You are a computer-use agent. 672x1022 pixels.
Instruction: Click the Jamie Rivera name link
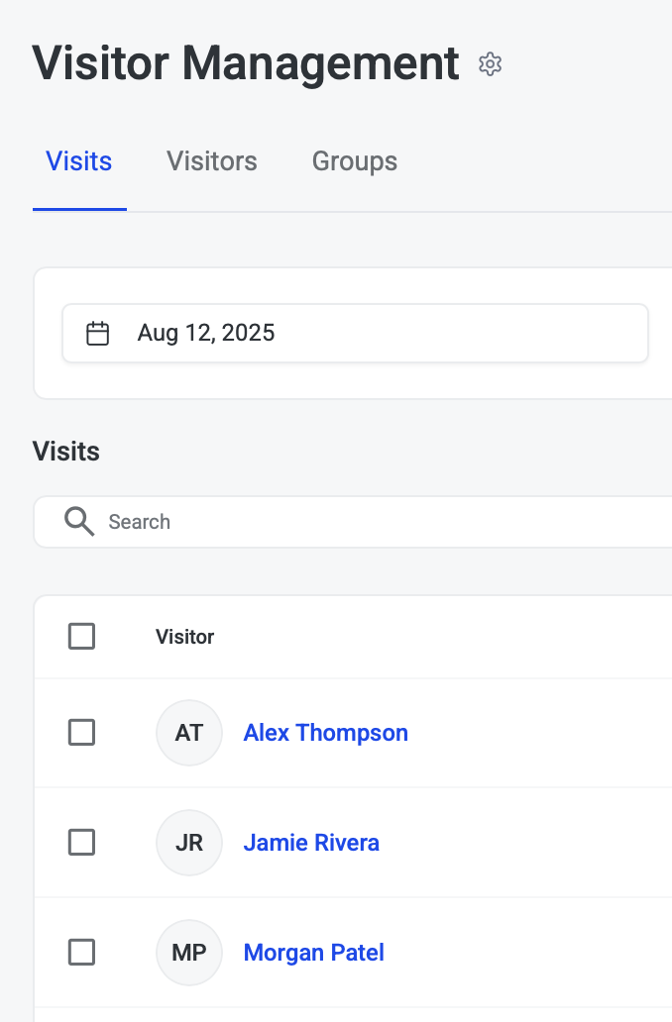(311, 843)
